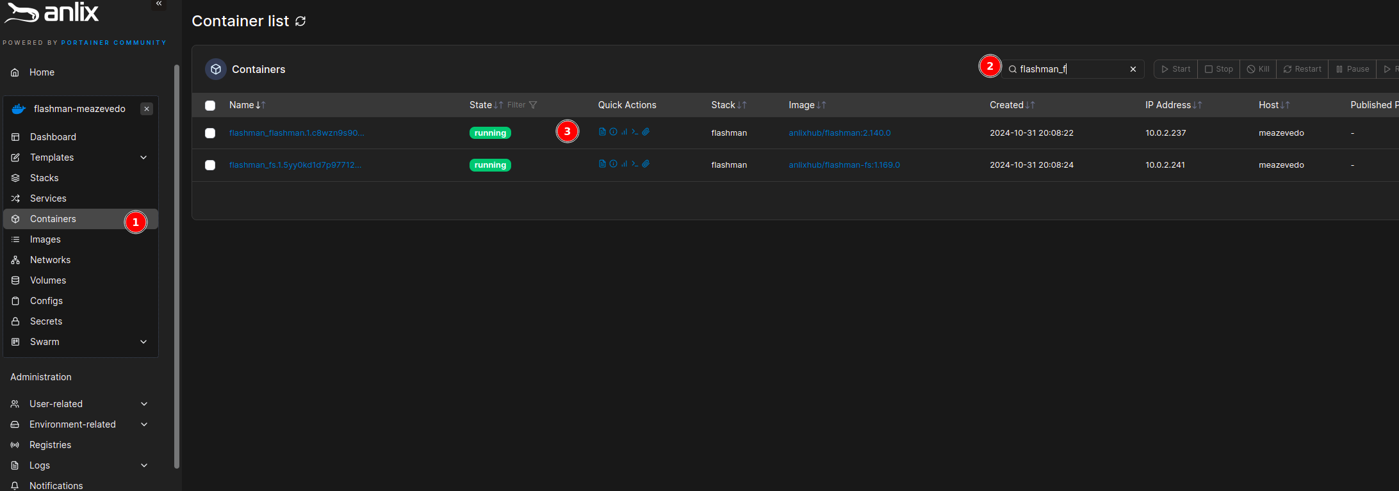The image size is (1399, 491).
Task: Sort by Image column
Action: tap(807, 105)
